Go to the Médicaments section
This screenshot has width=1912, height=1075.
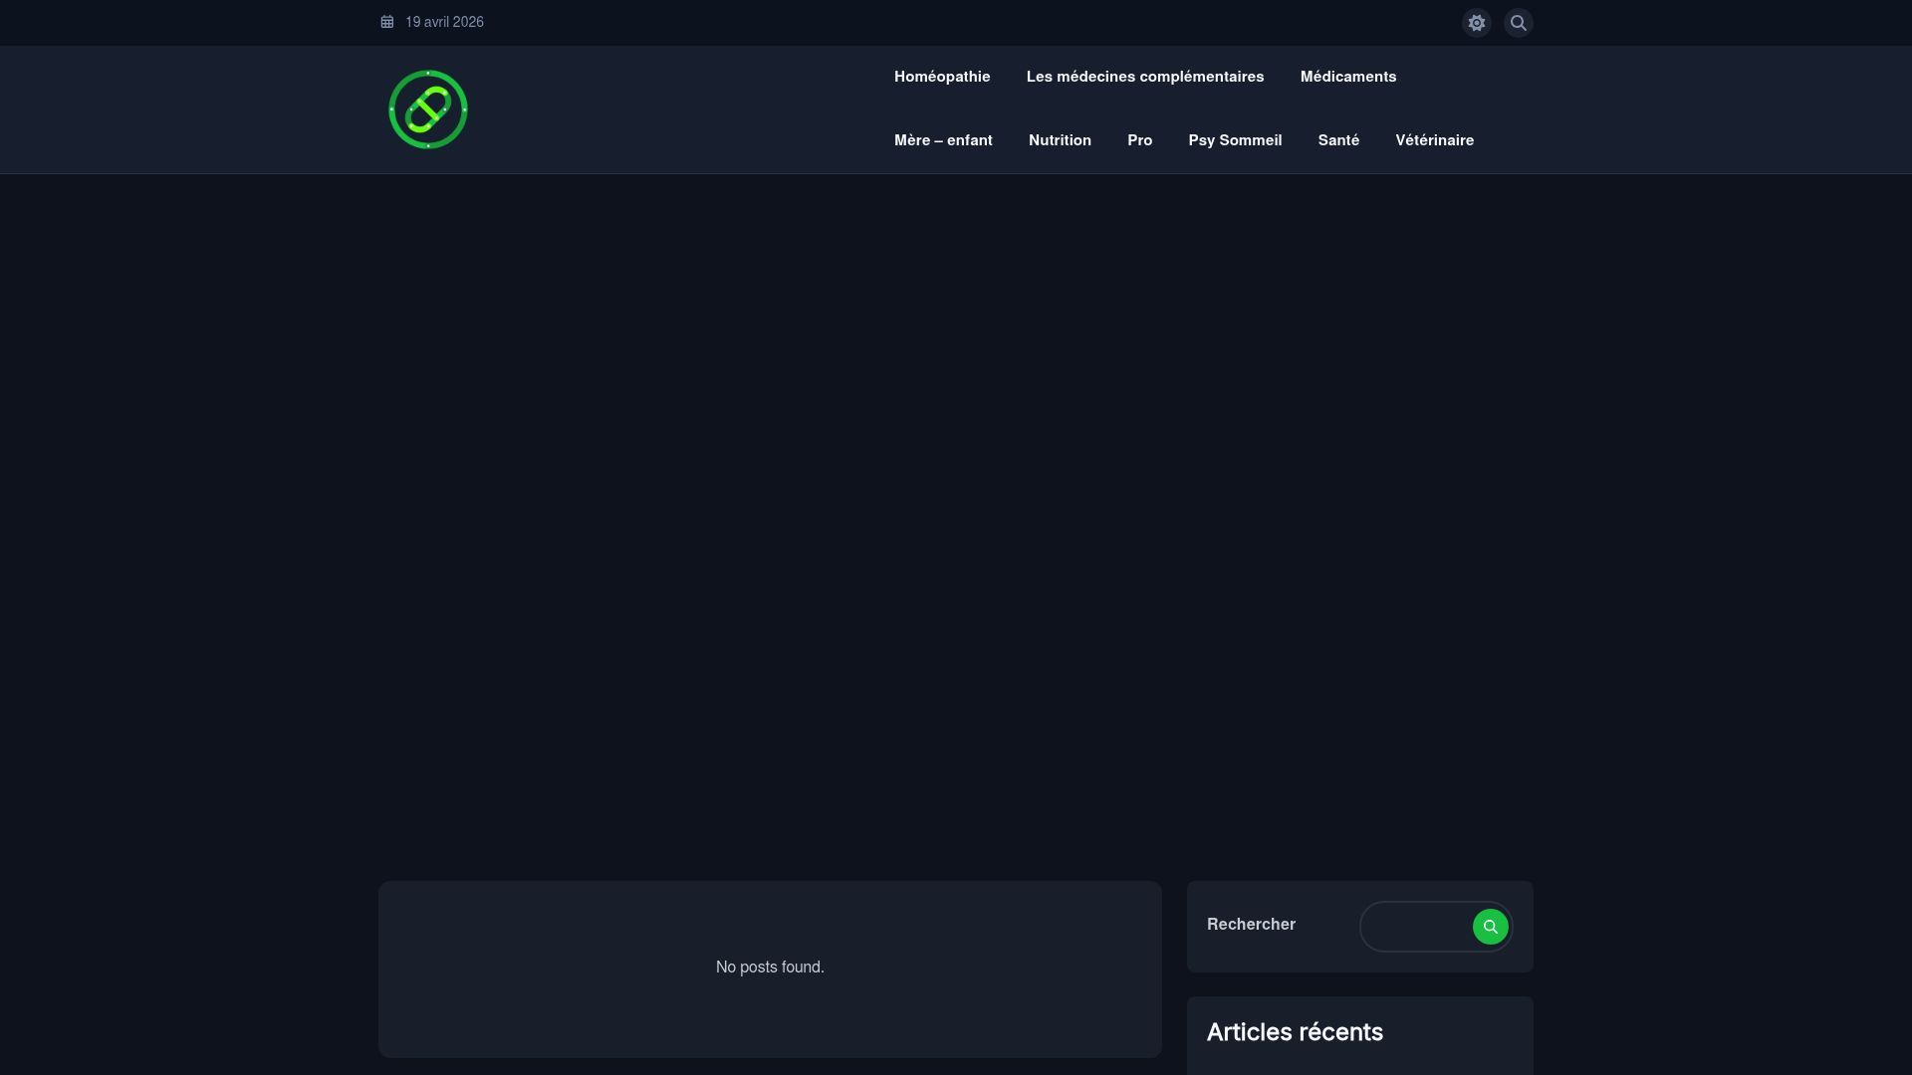[x=1348, y=77]
